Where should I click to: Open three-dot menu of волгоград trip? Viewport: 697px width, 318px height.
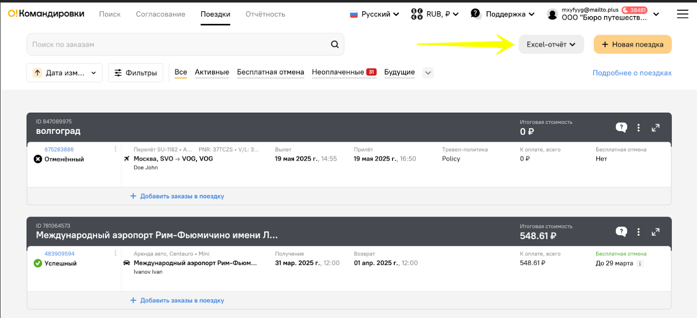[x=639, y=127]
